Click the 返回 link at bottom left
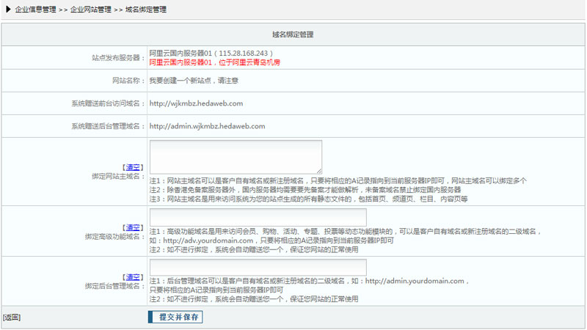This screenshot has height=330, width=587. (11, 318)
